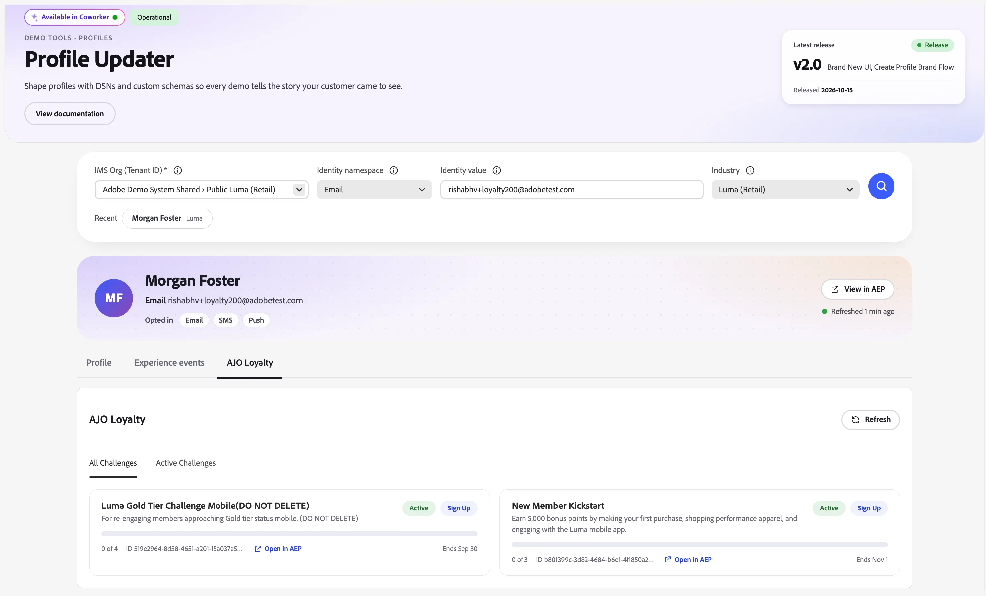986x596 pixels.
Task: Click the circular arrows Refresh icon
Action: [x=855, y=420]
